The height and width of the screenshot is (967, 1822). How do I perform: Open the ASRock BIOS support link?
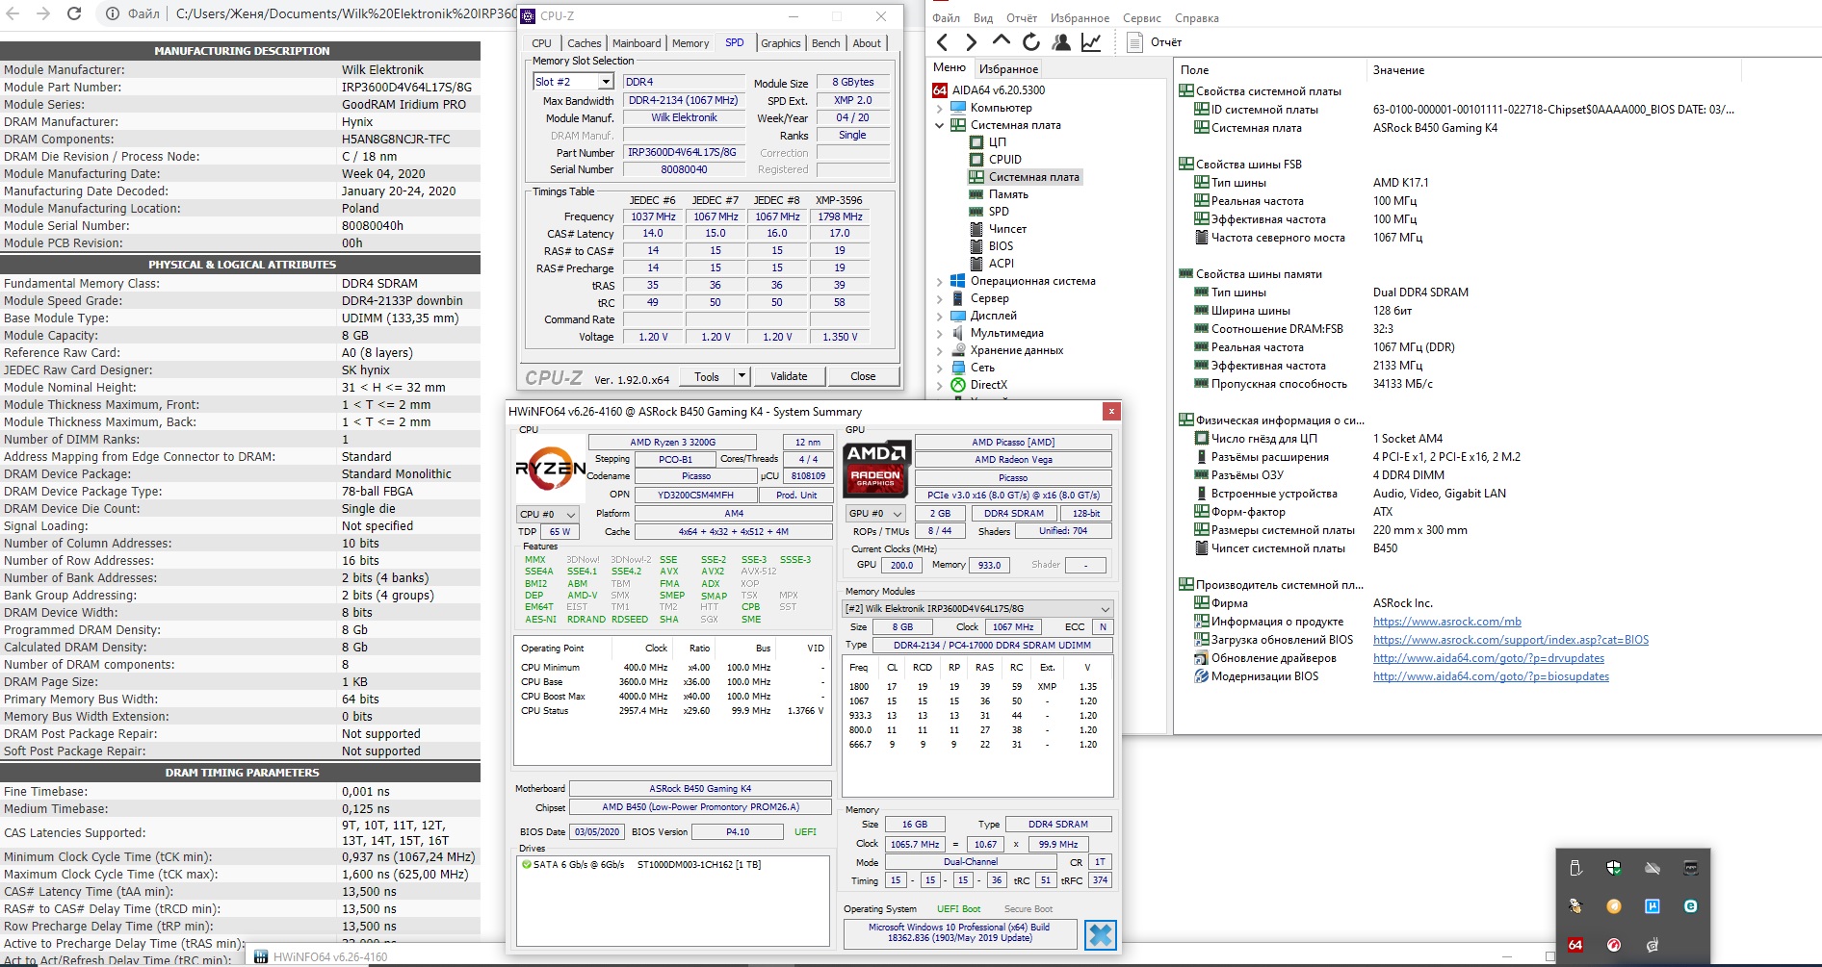(1511, 640)
